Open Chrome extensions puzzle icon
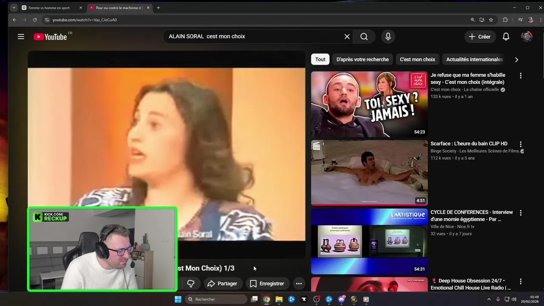The image size is (544, 306). click(505, 20)
